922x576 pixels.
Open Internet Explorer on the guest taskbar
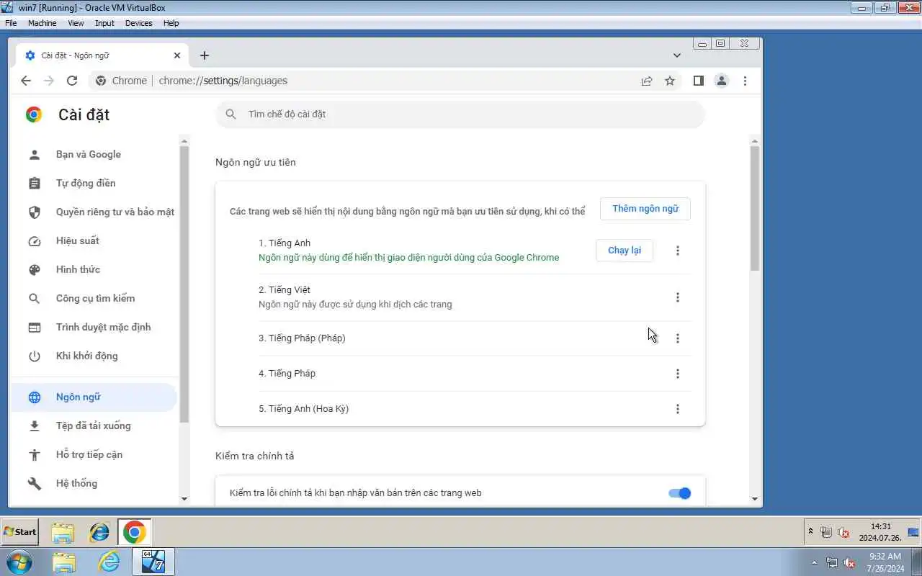click(99, 532)
